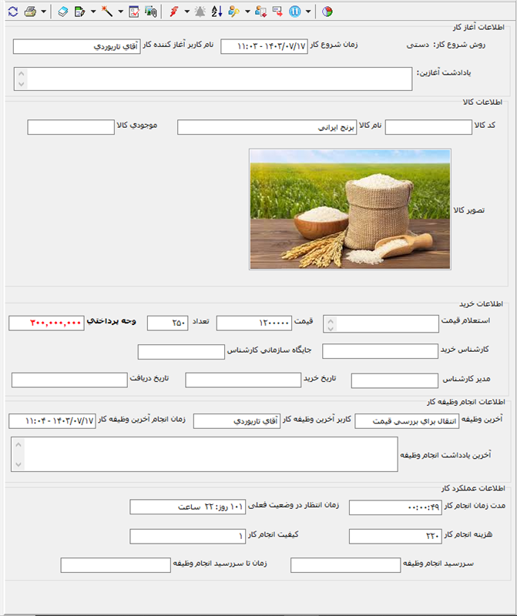Click scrollbar of آخرین یادداشت انجام وظیفه box
This screenshot has height=616, width=517.
click(x=19, y=454)
